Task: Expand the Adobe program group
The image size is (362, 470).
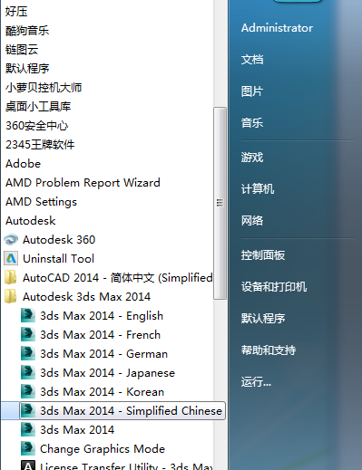Action: click(23, 164)
